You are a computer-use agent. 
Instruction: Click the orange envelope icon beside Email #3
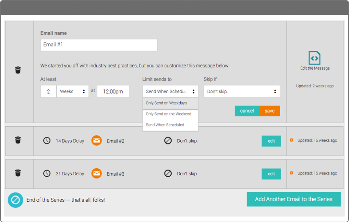coord(96,173)
